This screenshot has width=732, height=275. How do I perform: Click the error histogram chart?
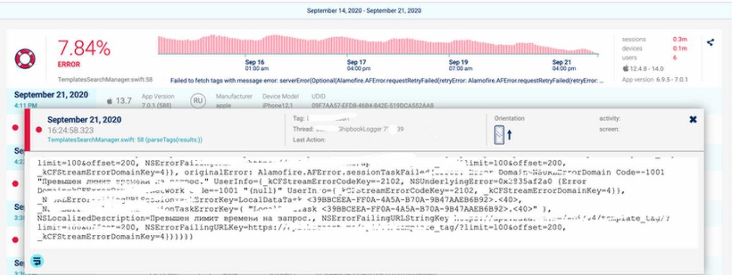[378, 44]
